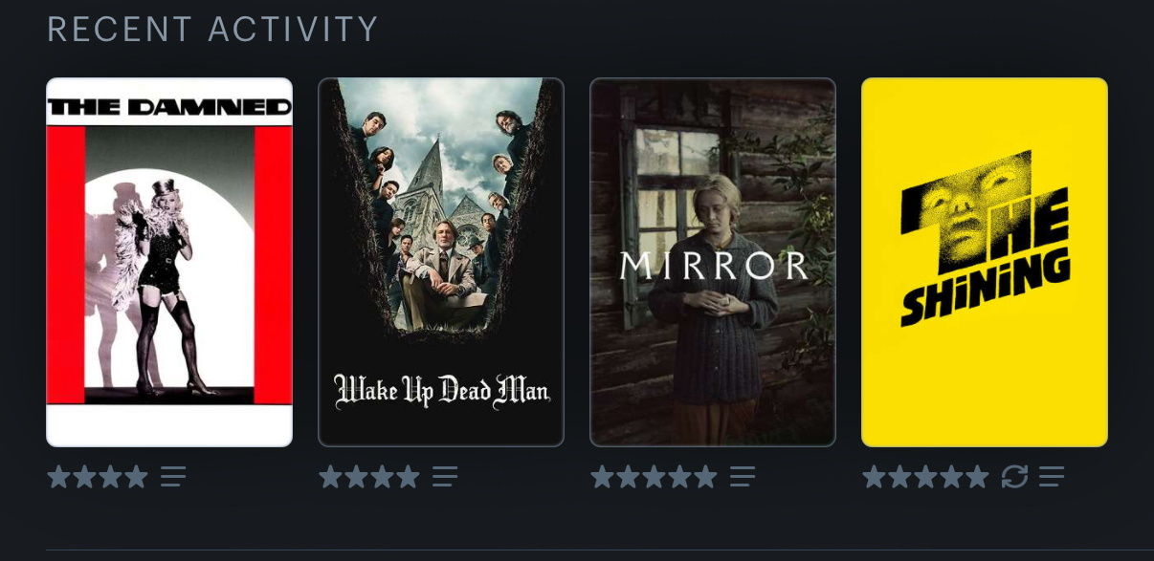Open the review icon below Wake Up Dead Man
Image resolution: width=1154 pixels, height=561 pixels.
point(445,476)
